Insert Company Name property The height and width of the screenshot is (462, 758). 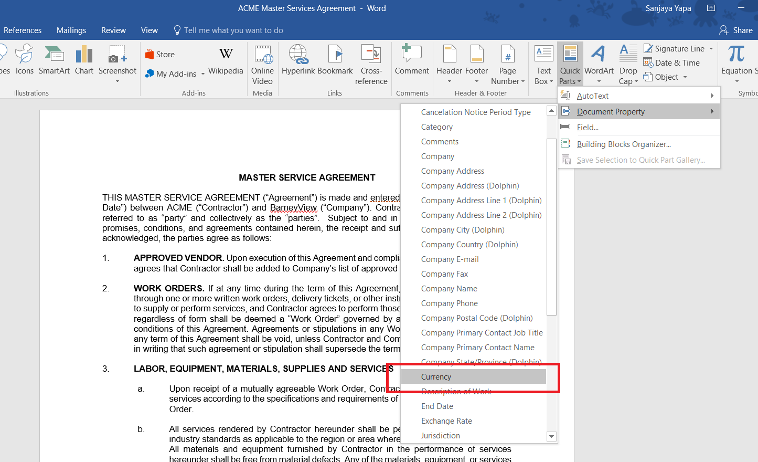[x=474, y=289]
